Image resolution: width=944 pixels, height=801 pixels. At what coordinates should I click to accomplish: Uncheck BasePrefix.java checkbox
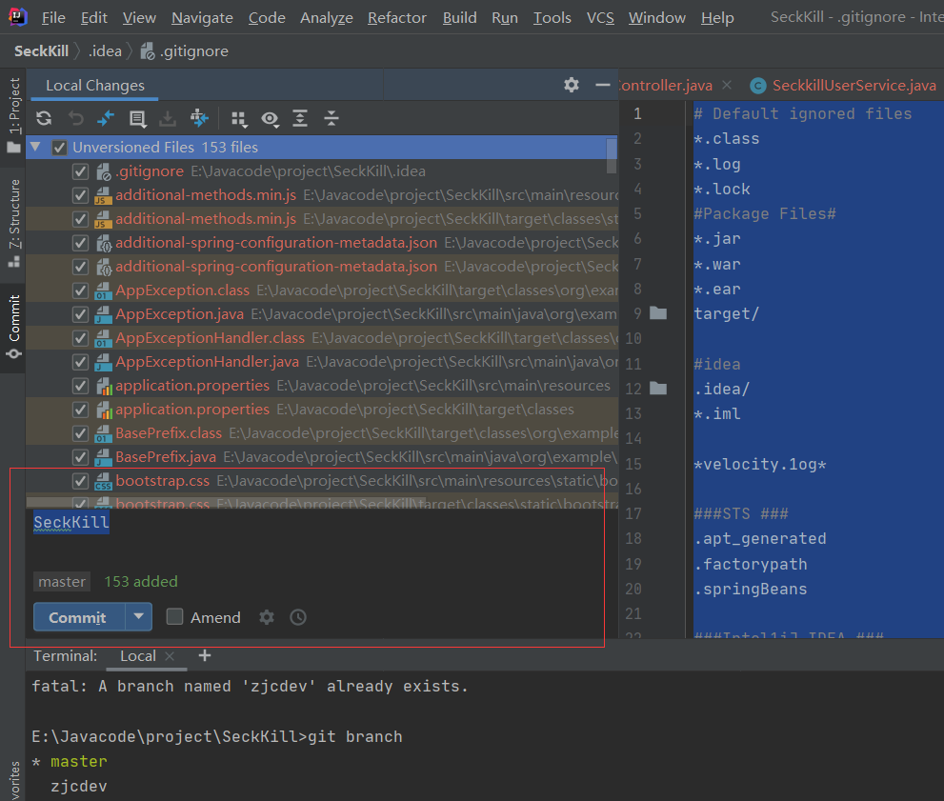click(80, 457)
